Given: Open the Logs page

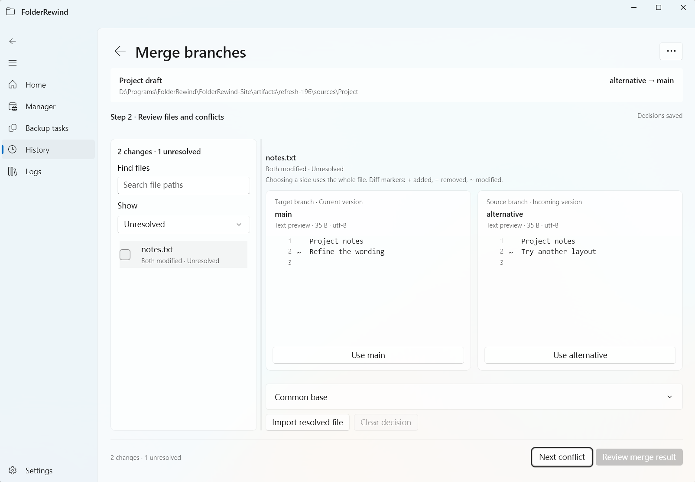Looking at the screenshot, I should (49, 171).
